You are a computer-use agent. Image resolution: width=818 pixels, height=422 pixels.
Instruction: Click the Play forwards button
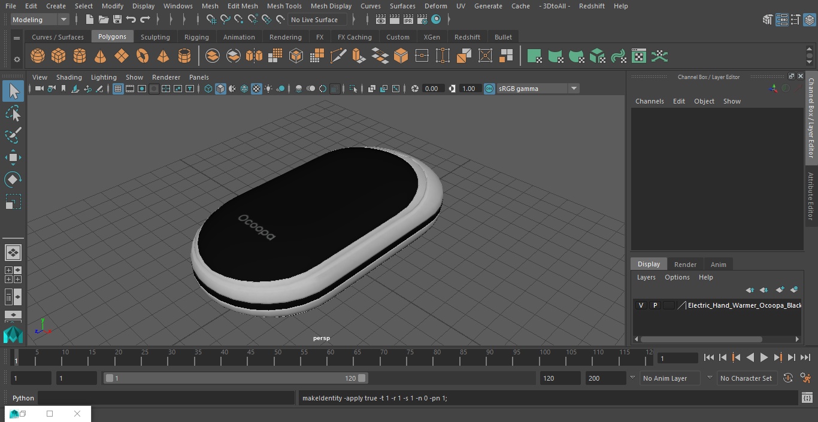(764, 358)
